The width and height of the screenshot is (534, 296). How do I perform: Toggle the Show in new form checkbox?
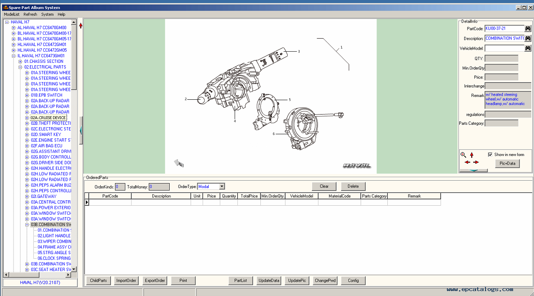pyautogui.click(x=490, y=154)
